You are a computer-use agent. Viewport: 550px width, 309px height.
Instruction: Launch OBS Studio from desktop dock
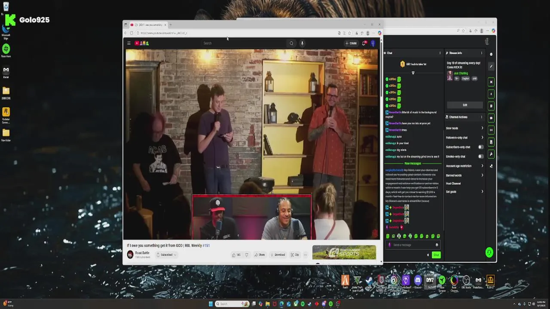click(x=466, y=282)
